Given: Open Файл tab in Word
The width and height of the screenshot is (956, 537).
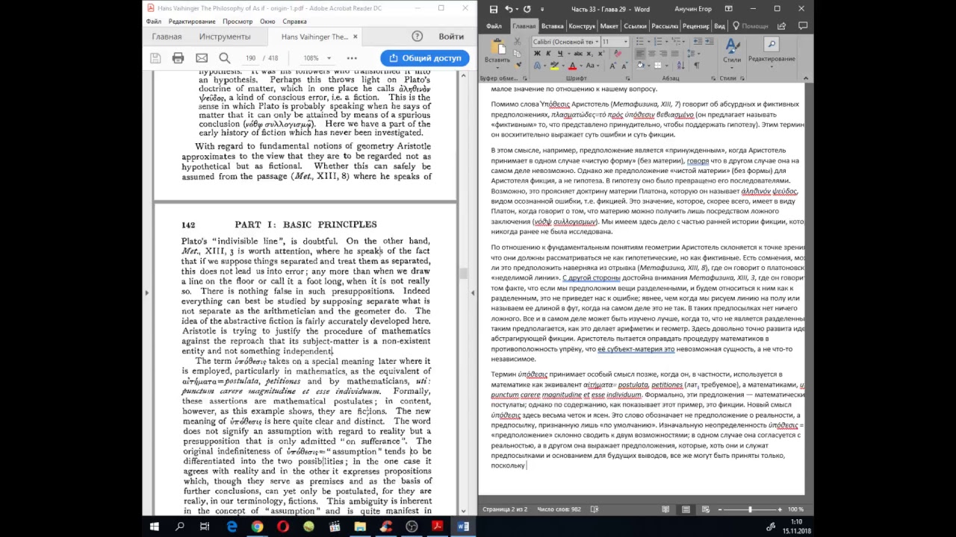Looking at the screenshot, I should click(494, 25).
